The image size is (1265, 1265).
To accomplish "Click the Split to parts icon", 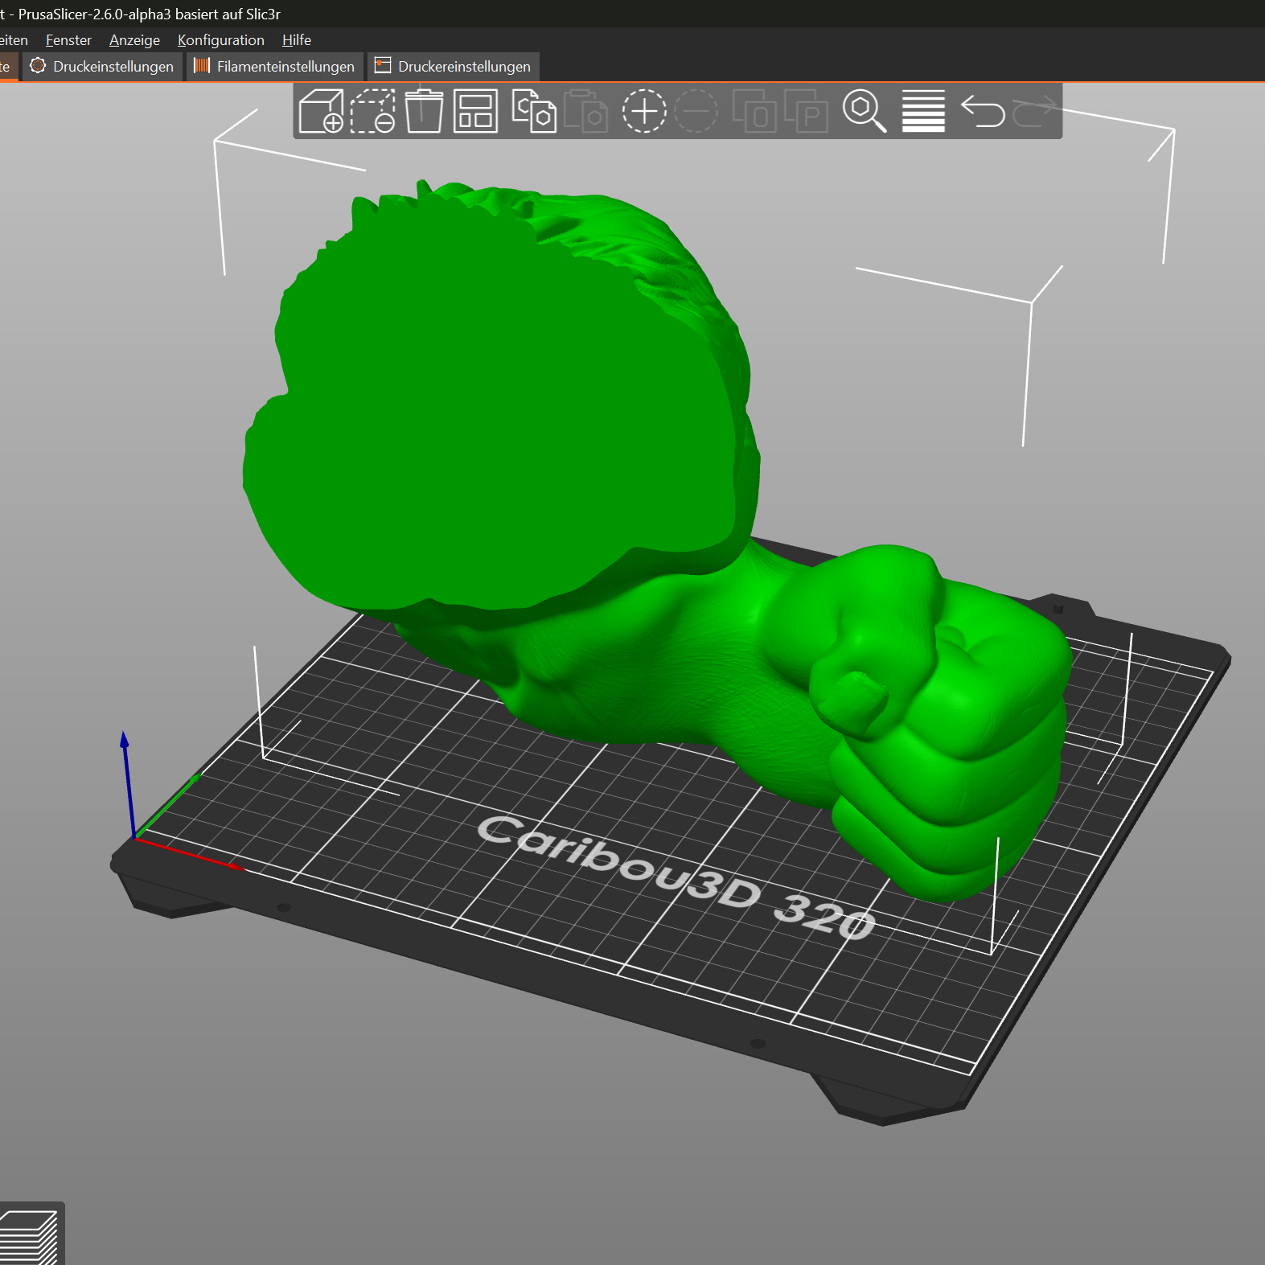I will tap(806, 111).
